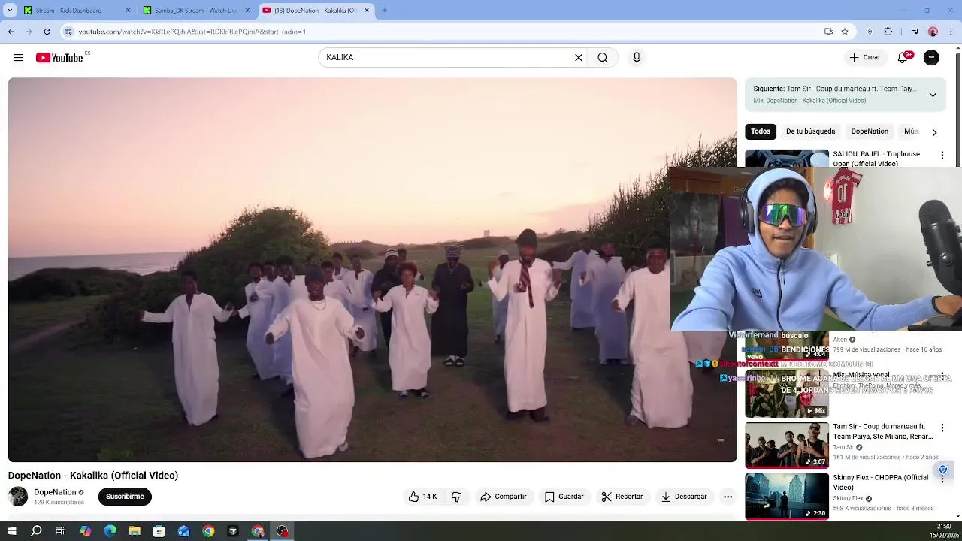Open options for SALIOU, PAJEL video
Image resolution: width=962 pixels, height=541 pixels.
coord(942,156)
